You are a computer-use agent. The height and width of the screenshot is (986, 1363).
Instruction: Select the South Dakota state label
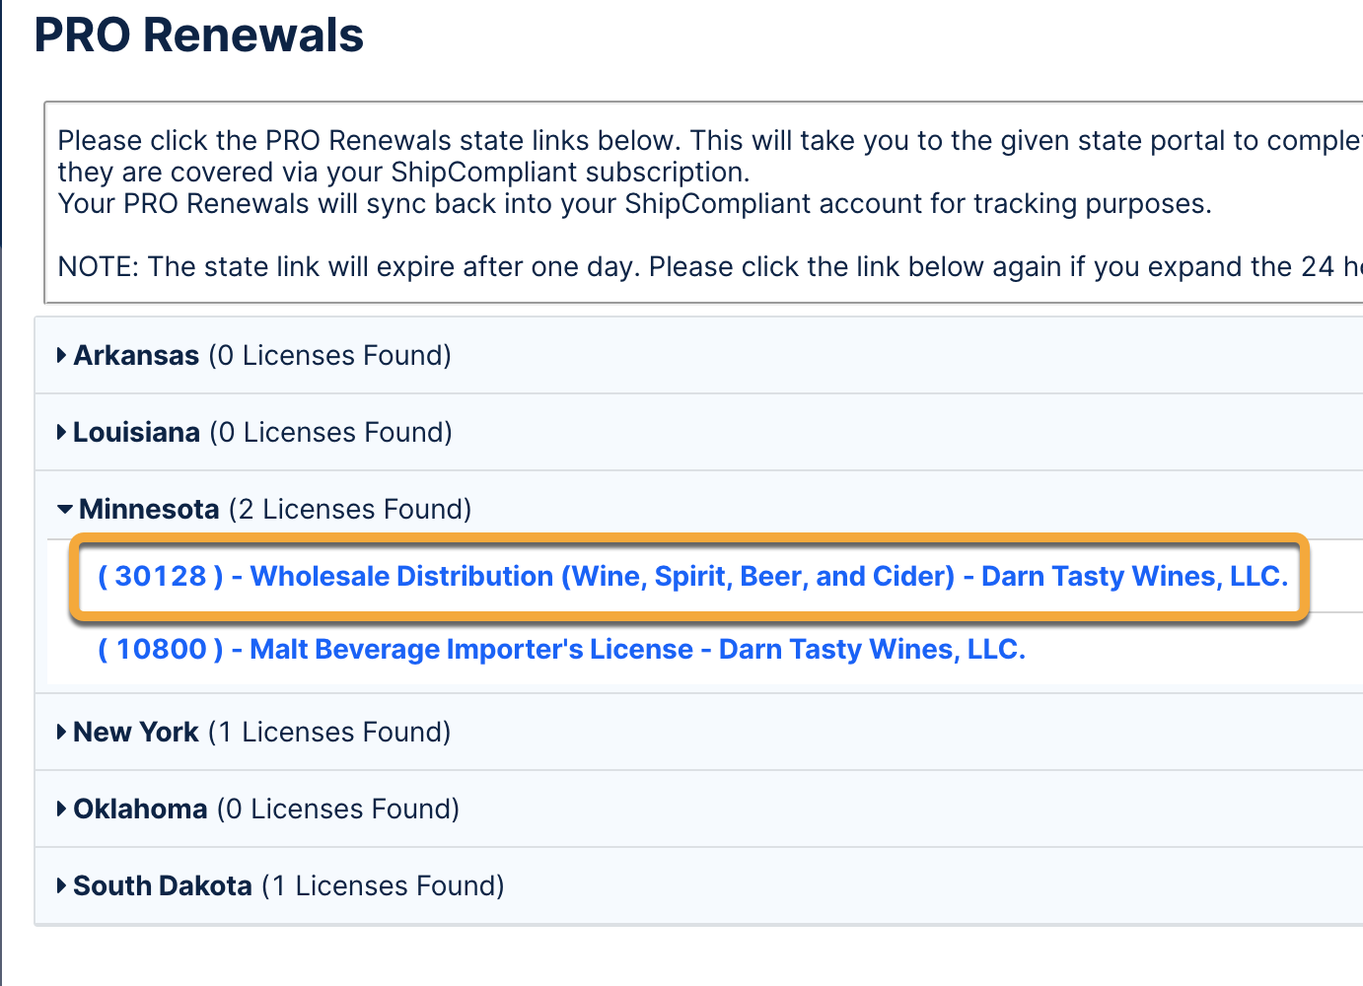(x=163, y=885)
